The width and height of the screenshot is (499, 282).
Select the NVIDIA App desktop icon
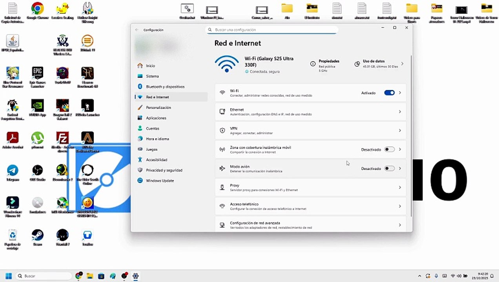point(38,108)
